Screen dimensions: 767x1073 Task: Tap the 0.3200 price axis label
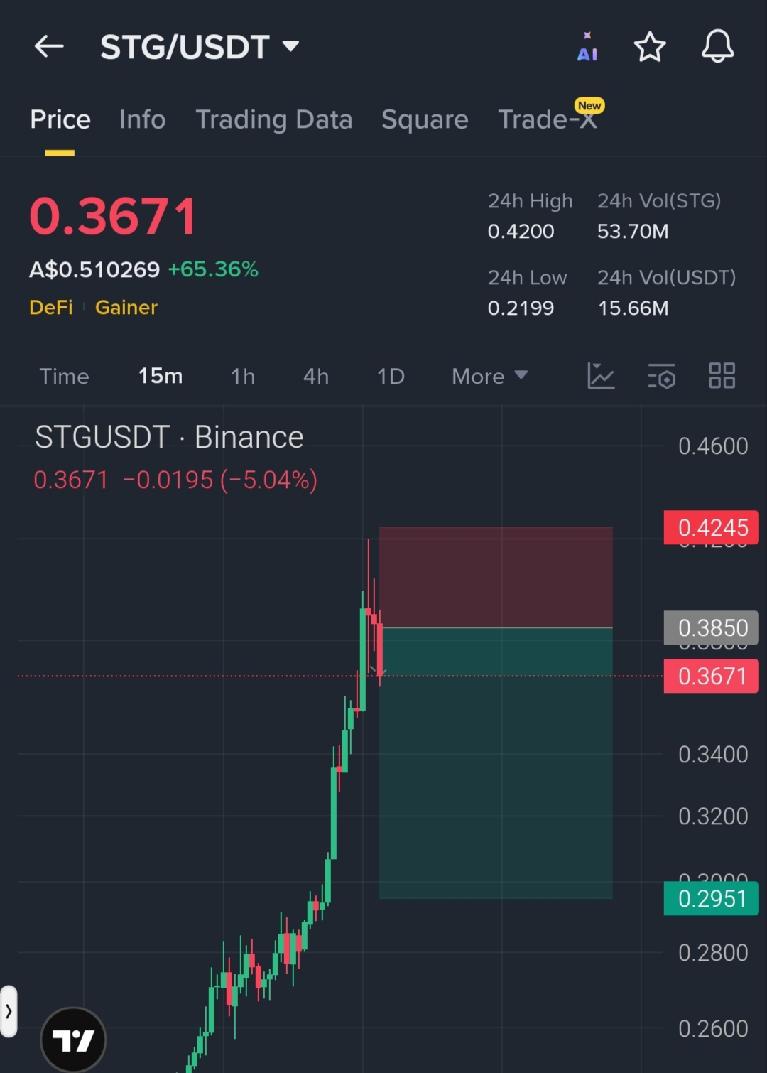tap(713, 816)
